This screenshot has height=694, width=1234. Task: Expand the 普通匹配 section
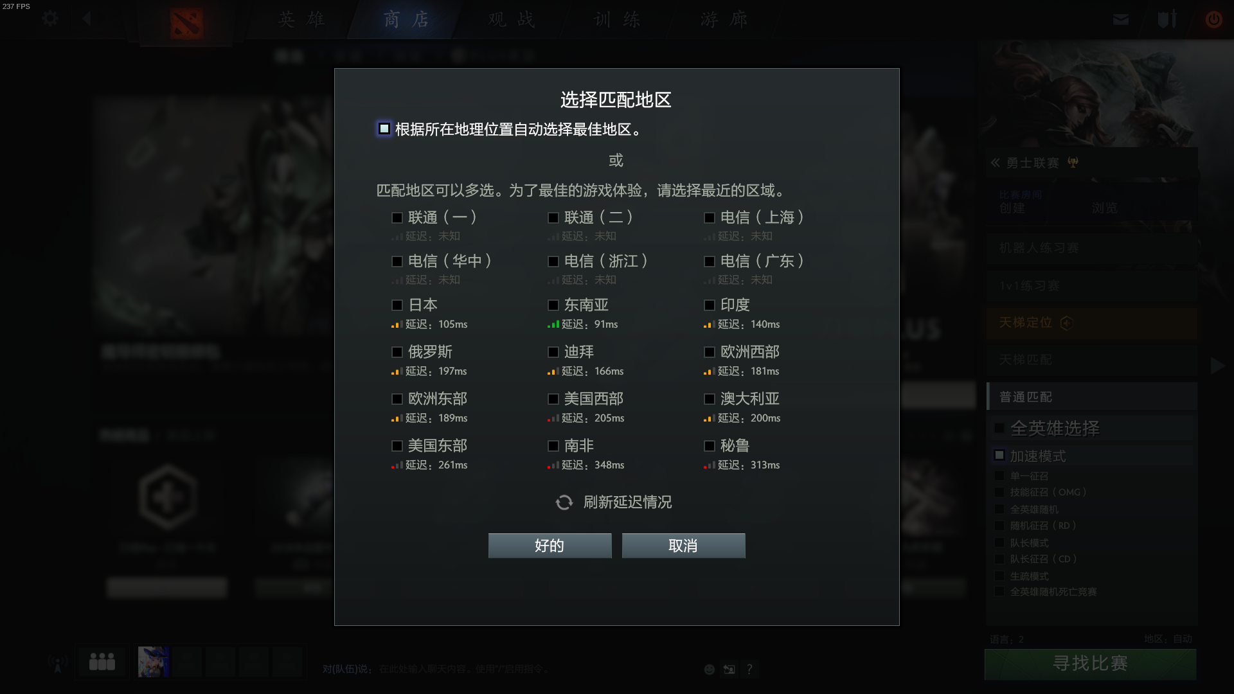click(x=1091, y=397)
